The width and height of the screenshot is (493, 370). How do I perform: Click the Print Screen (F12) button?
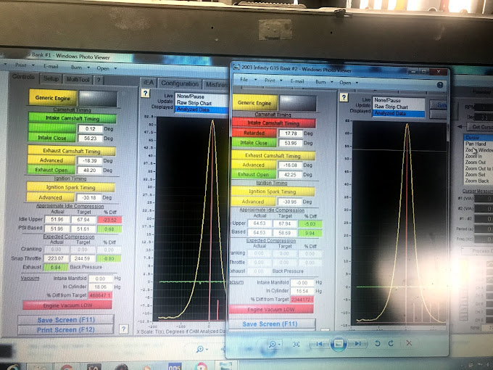point(66,329)
